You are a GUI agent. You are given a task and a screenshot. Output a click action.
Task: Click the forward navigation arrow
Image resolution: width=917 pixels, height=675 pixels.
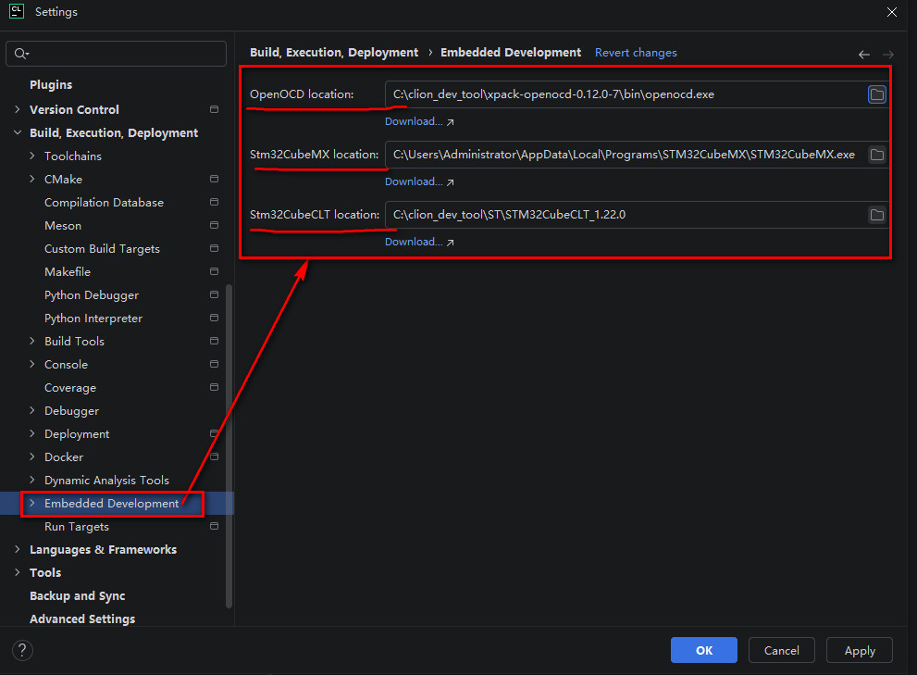tap(887, 55)
